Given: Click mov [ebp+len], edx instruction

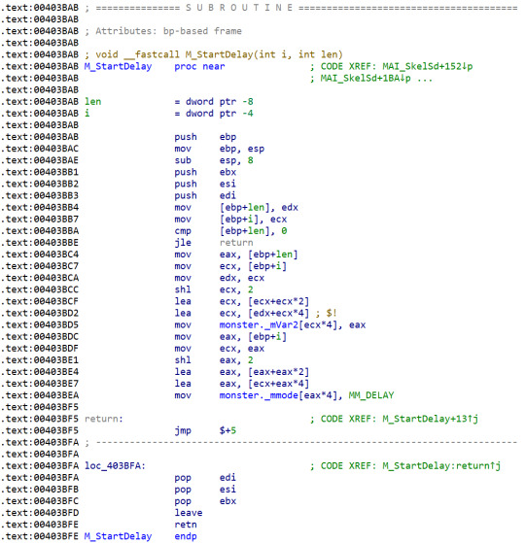Looking at the screenshot, I should [236, 208].
